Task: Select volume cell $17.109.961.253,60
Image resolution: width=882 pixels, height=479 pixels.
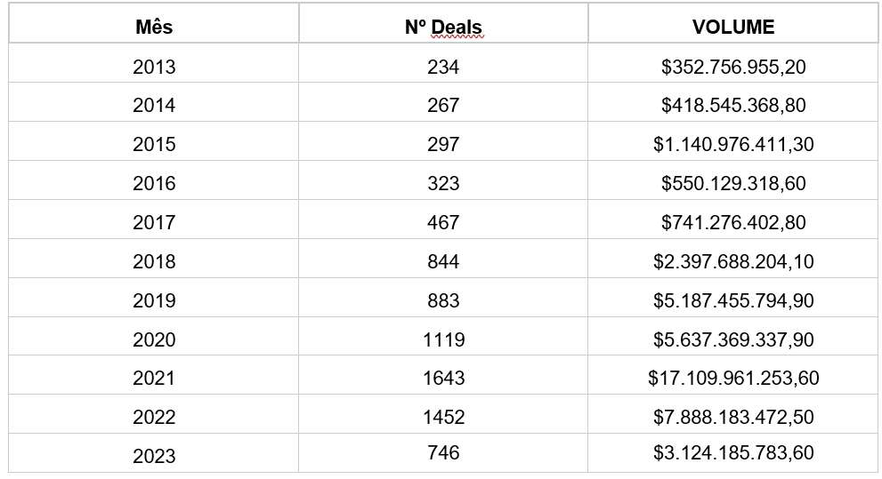Action: coord(733,378)
